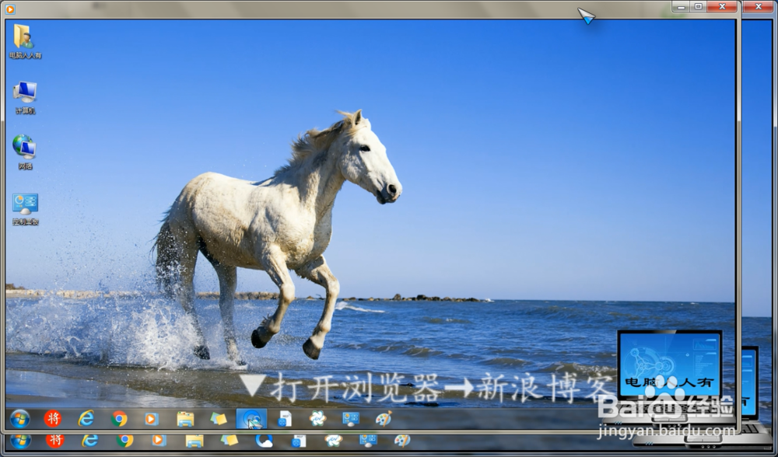Image resolution: width=778 pixels, height=457 pixels.
Task: Open the 控制面板 desktop icon
Action: [x=25, y=208]
